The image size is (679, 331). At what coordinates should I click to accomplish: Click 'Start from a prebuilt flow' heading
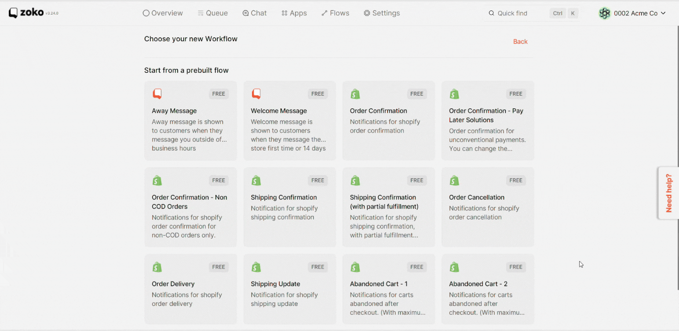tap(186, 71)
